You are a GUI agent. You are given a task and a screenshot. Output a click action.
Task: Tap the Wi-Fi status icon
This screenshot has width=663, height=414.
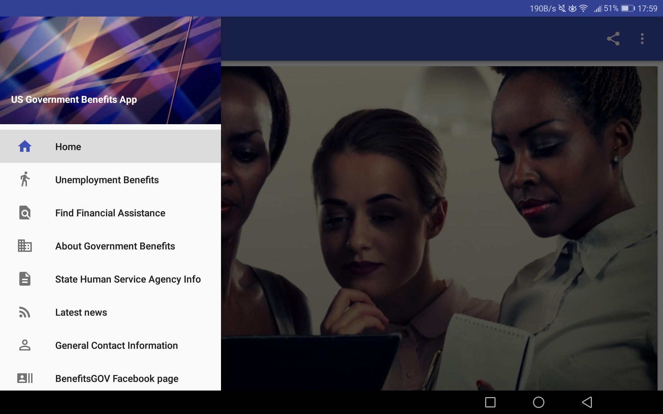tap(583, 8)
